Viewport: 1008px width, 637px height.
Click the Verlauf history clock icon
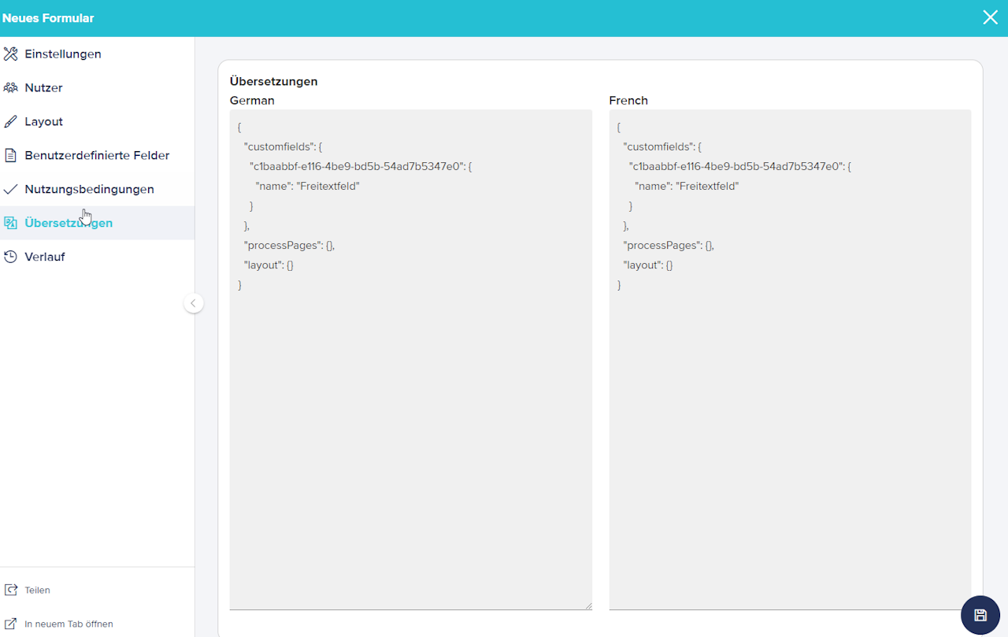pyautogui.click(x=10, y=257)
